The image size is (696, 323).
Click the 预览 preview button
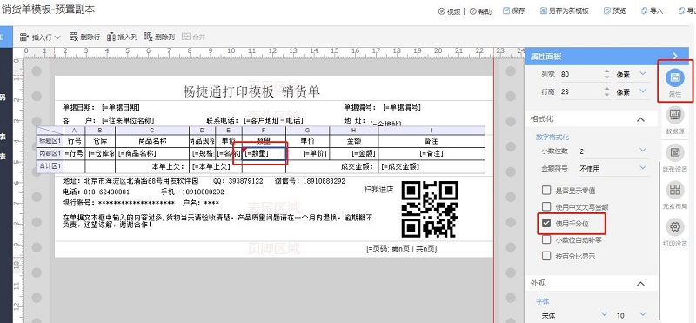[x=615, y=11]
